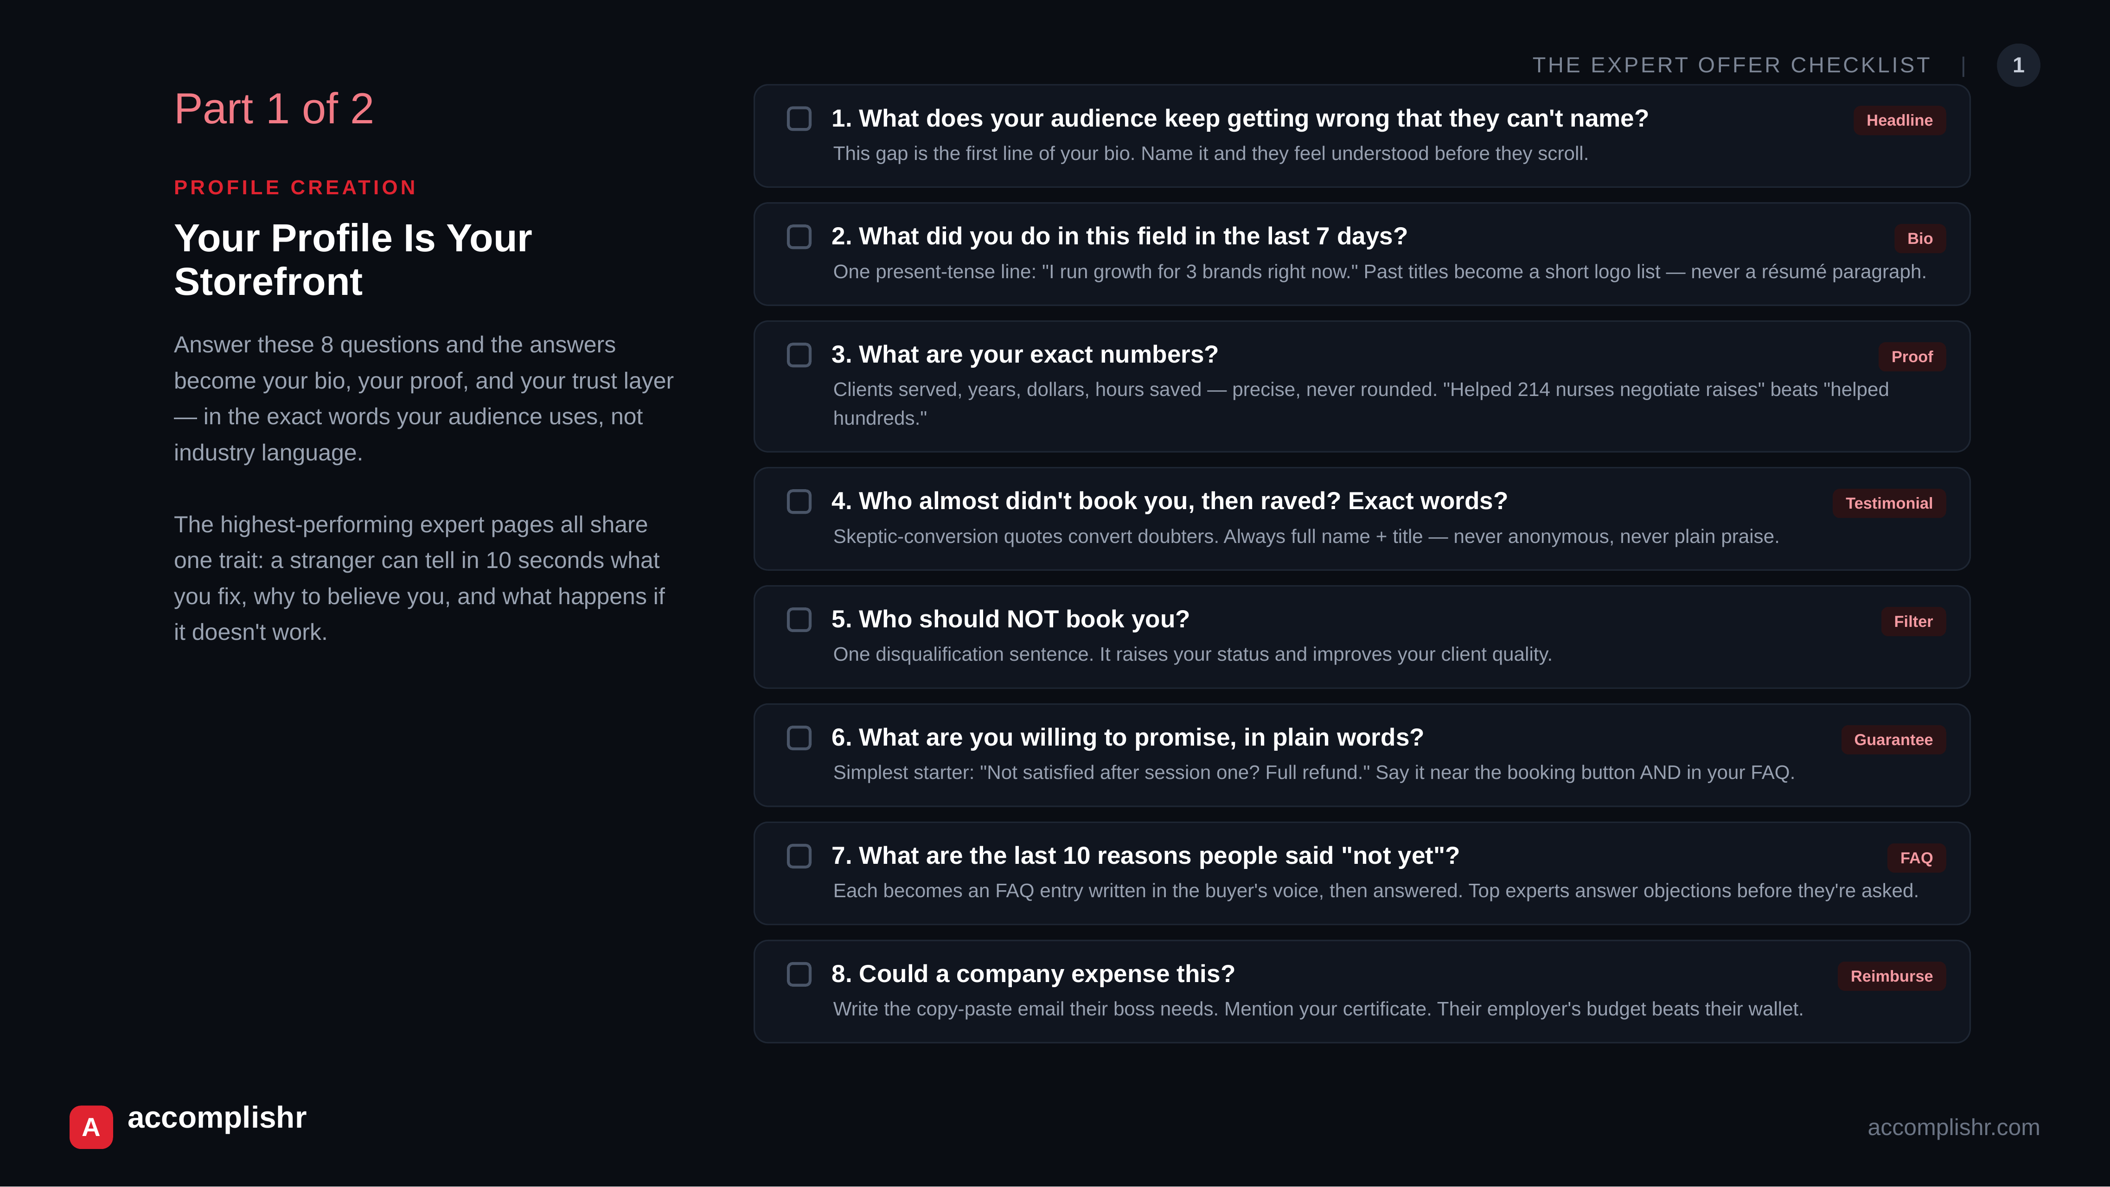The image size is (2110, 1187).
Task: Check the exact numbers question checkbox
Action: click(799, 355)
